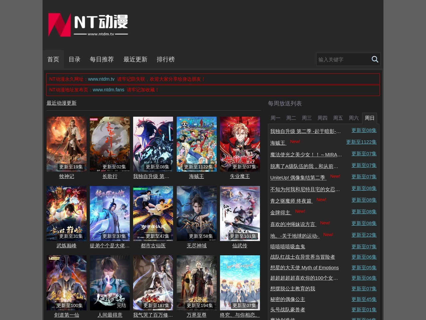
Task: Click 更新至45集 episode link
Action: [x=364, y=299]
